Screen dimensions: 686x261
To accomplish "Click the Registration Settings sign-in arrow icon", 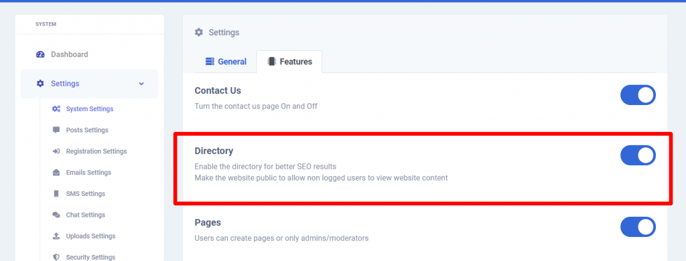I will tap(56, 151).
